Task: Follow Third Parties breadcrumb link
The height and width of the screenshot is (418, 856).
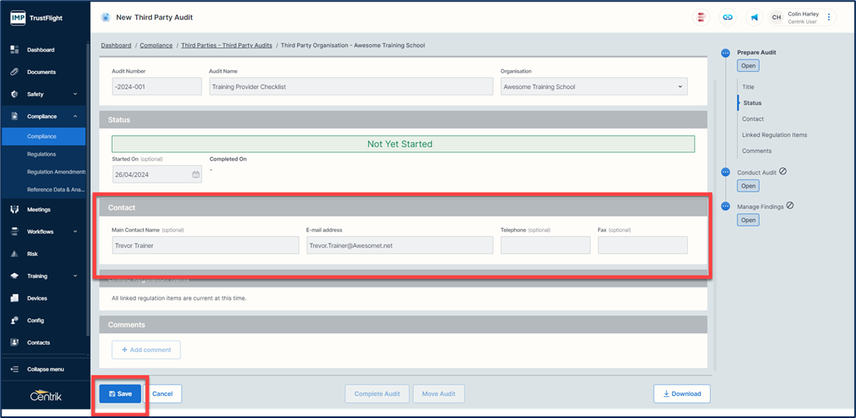Action: click(226, 46)
